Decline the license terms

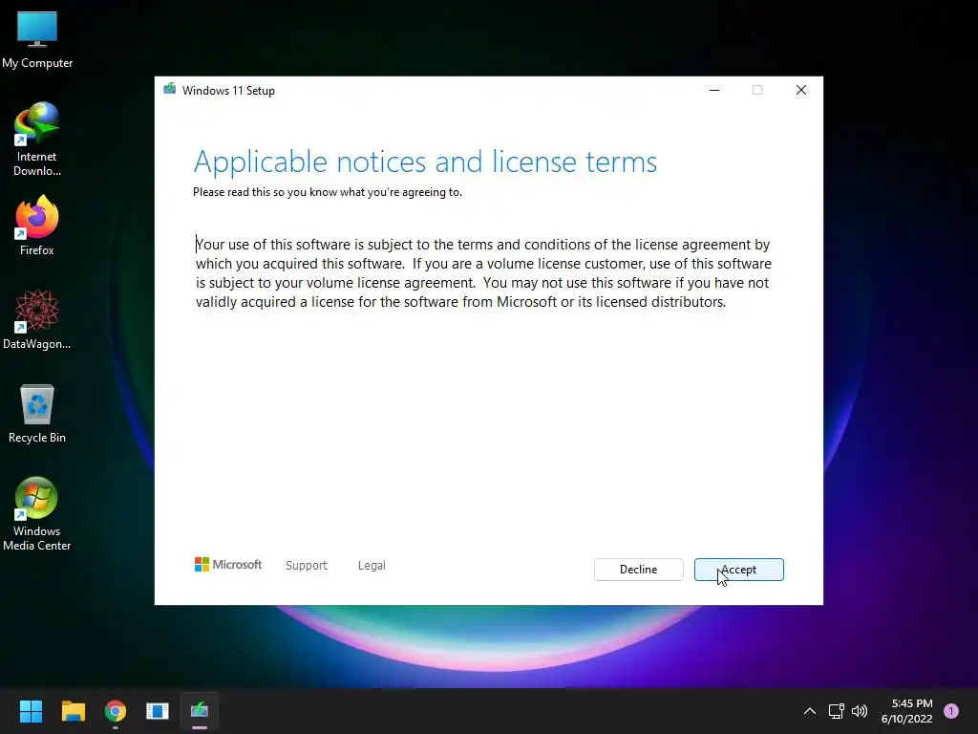click(x=638, y=570)
